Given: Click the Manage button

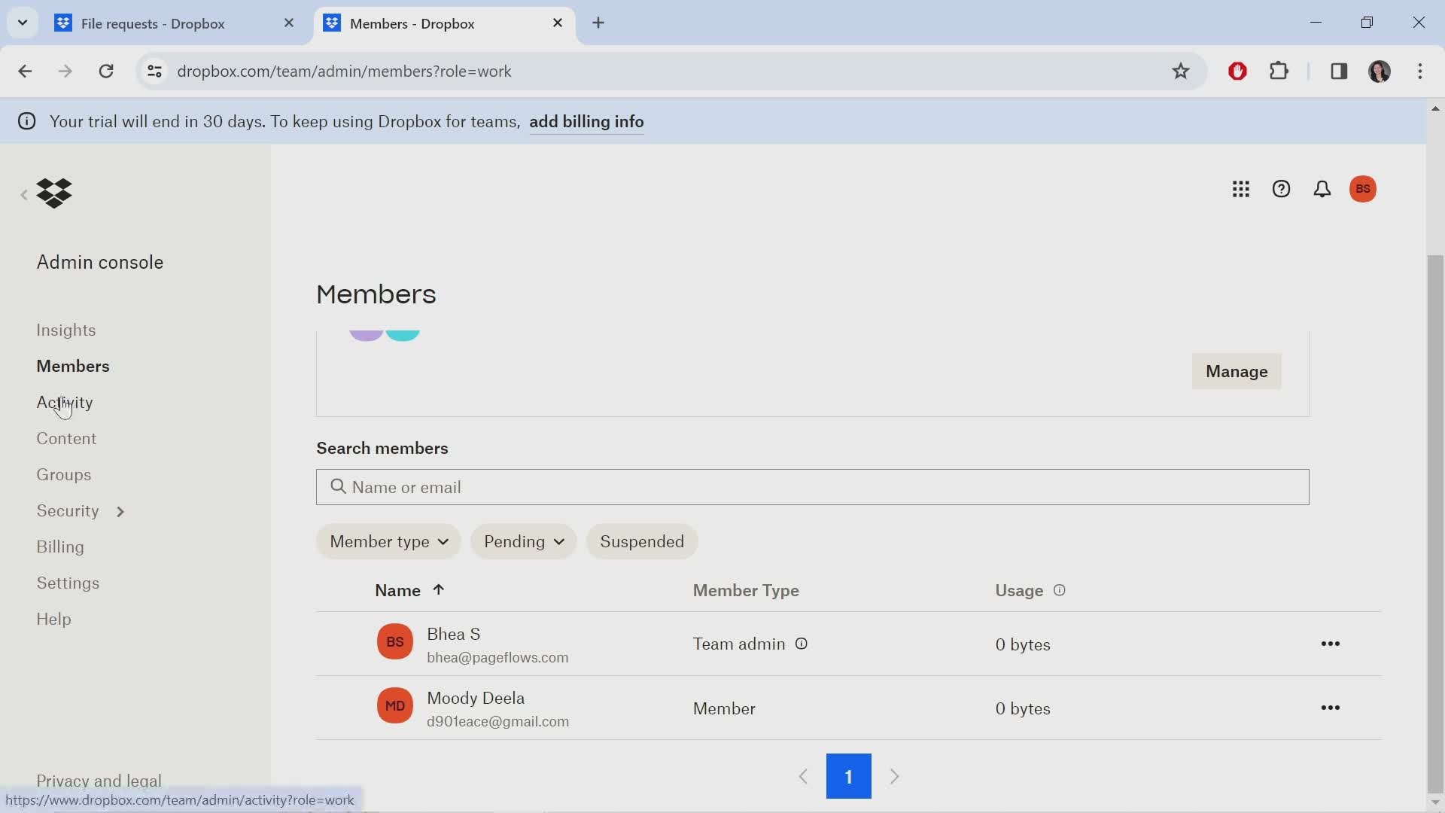Looking at the screenshot, I should (x=1237, y=372).
